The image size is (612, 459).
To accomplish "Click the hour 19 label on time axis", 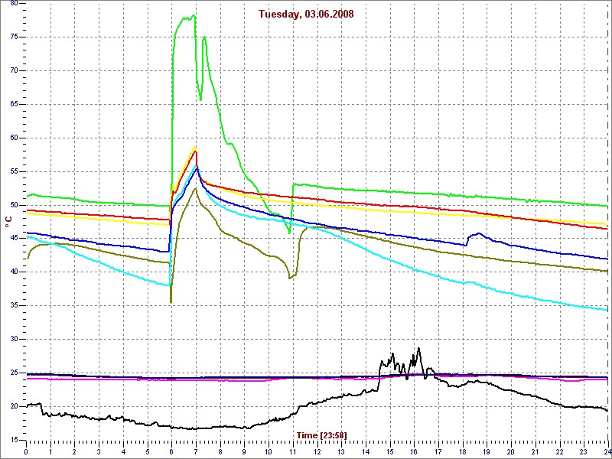I will (x=487, y=452).
